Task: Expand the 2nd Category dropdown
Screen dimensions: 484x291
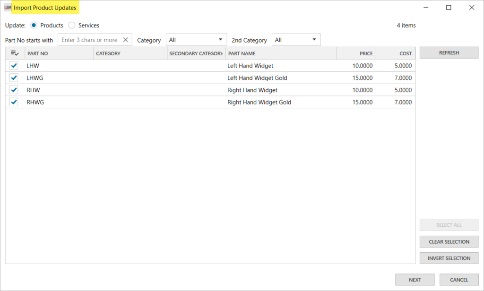Action: [x=296, y=40]
